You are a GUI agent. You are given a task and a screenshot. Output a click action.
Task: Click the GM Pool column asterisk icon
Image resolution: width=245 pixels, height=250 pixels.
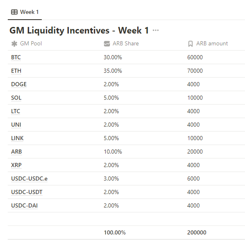tap(14, 44)
